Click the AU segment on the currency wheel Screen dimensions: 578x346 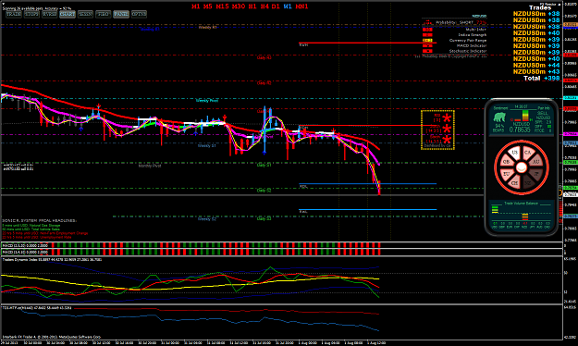(x=536, y=162)
